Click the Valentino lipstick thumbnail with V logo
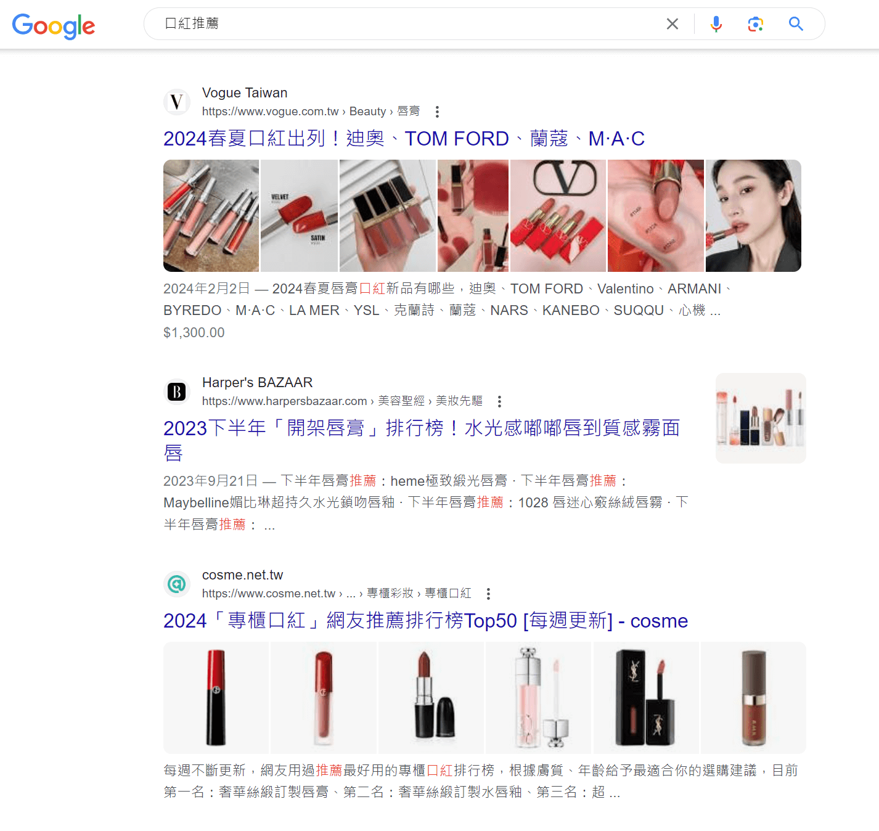The height and width of the screenshot is (831, 879). coord(558,216)
